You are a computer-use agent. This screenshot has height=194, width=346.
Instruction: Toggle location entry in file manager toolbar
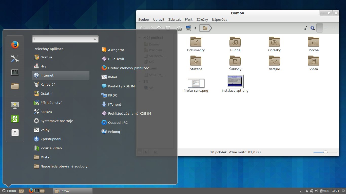click(x=305, y=28)
